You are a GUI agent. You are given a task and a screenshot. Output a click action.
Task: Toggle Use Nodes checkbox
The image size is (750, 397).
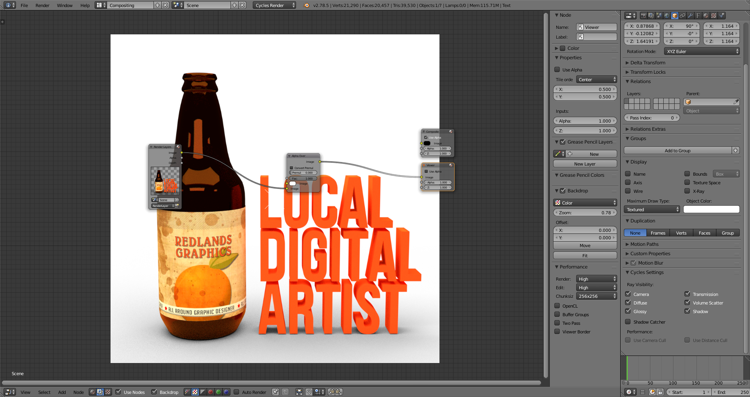click(118, 392)
